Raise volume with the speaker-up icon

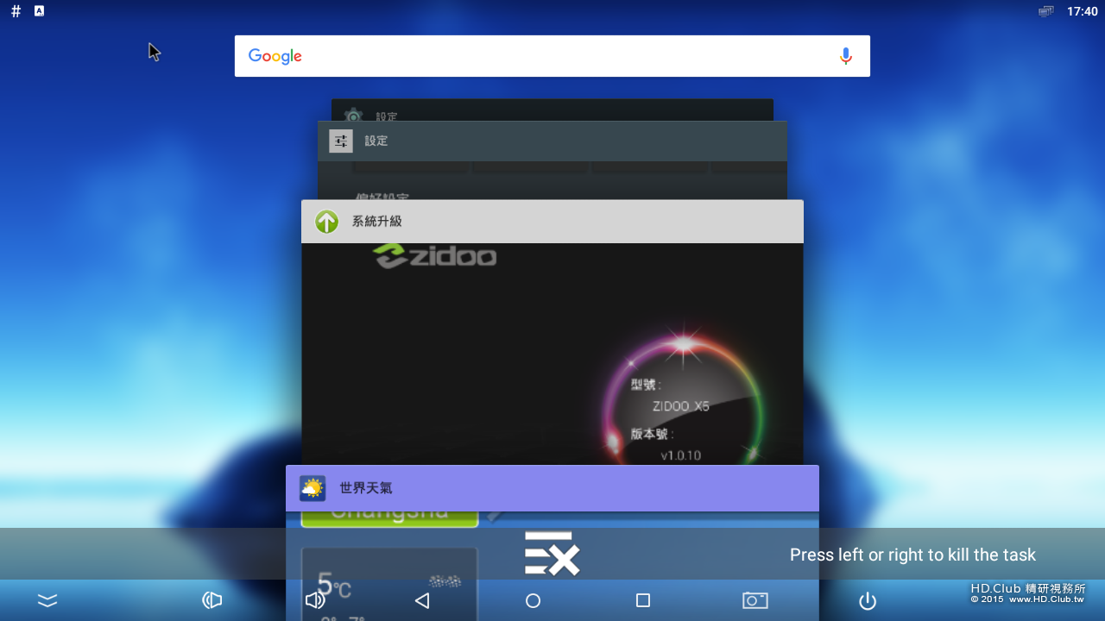[x=315, y=600]
